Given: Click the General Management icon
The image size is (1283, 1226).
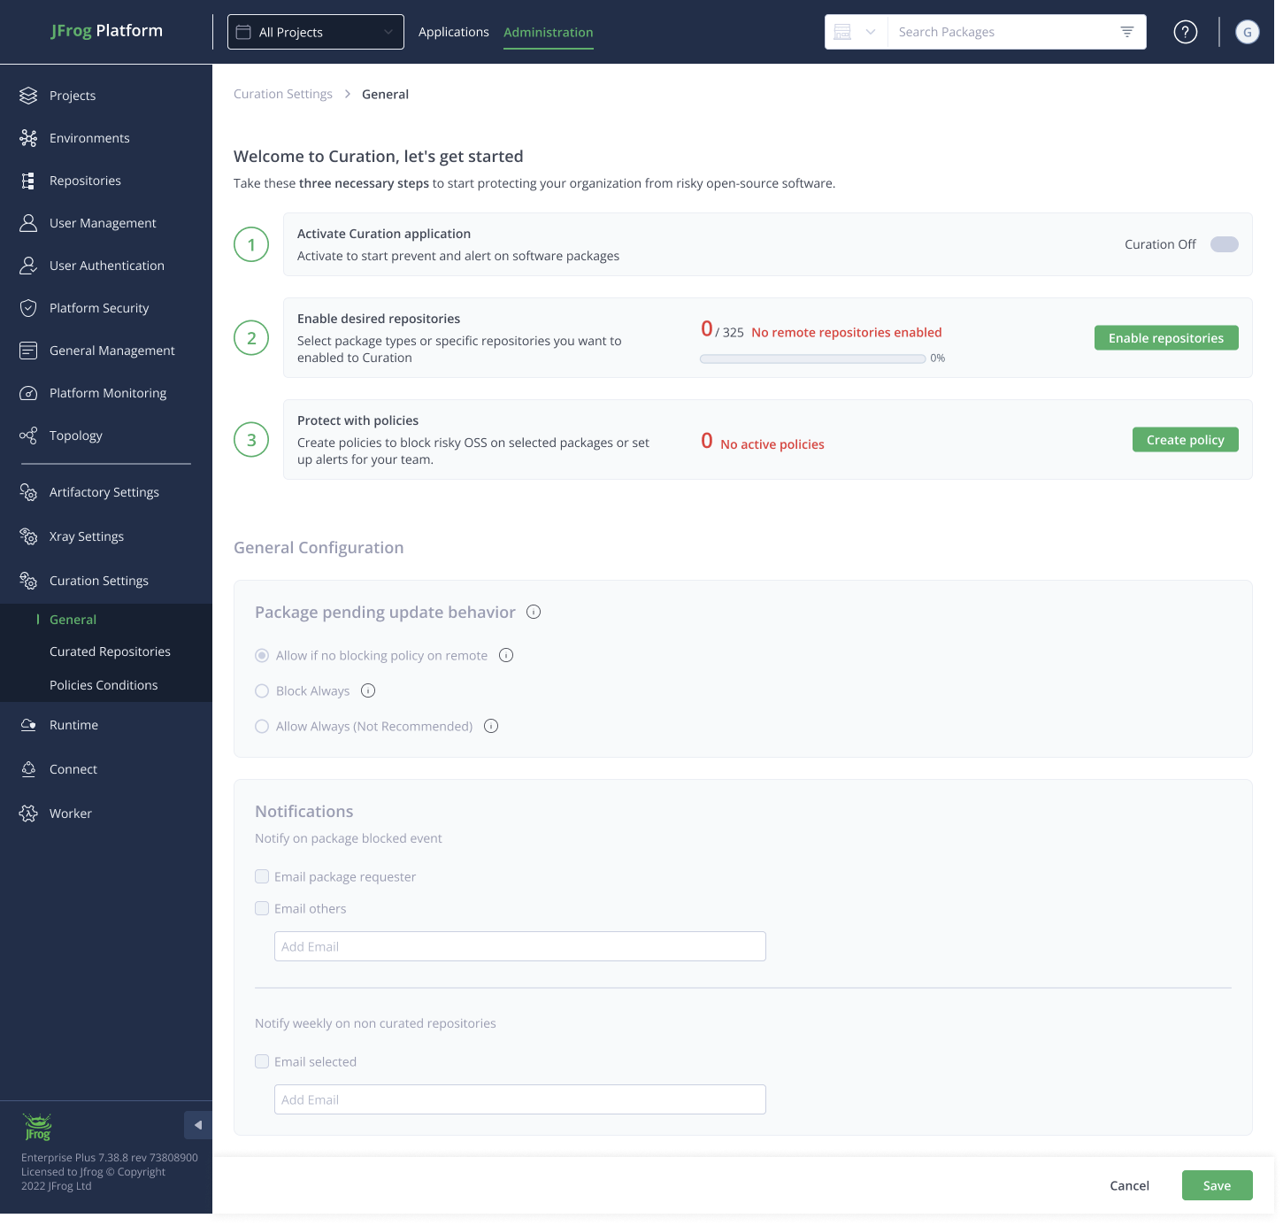Looking at the screenshot, I should click(x=28, y=351).
